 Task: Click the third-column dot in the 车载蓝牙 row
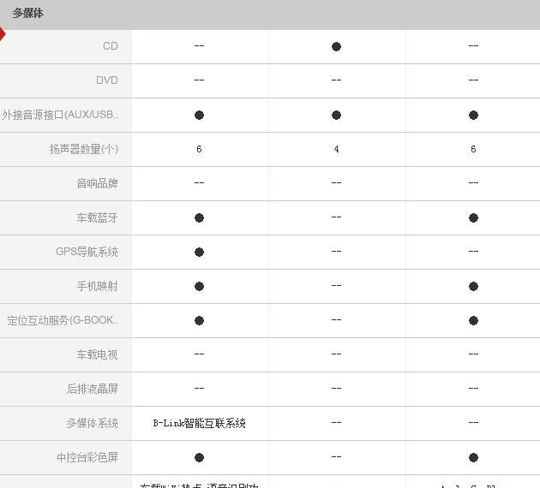(x=473, y=218)
